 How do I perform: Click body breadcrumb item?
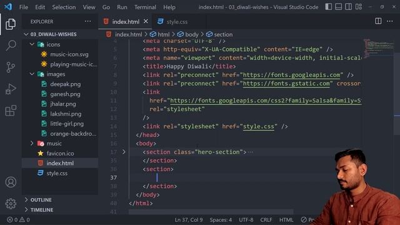click(x=192, y=34)
